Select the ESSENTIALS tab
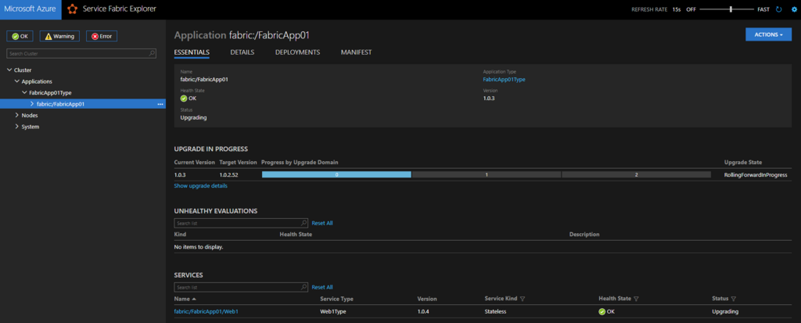 coord(192,52)
